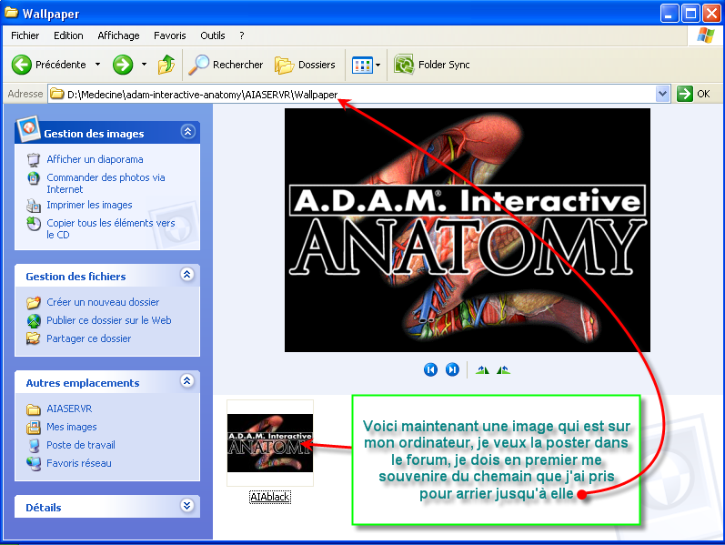This screenshot has height=545, width=725.
Task: Click Copier tous les éléments vers le CD
Action: (x=111, y=228)
